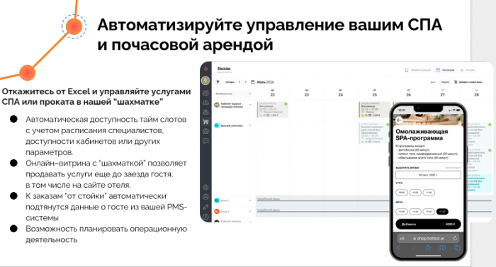Expand the Баня 2 row
Viewport: 496px width, 267px height.
(x=250, y=211)
